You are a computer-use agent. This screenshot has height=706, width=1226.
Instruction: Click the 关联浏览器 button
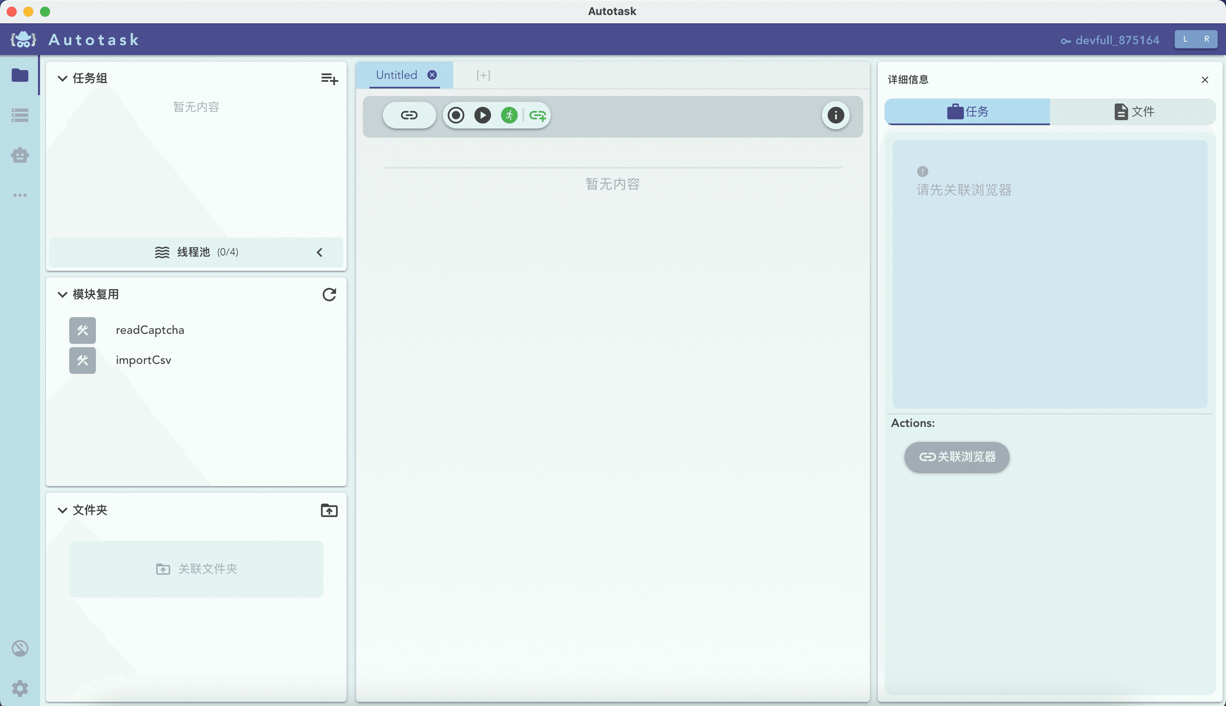[957, 457]
